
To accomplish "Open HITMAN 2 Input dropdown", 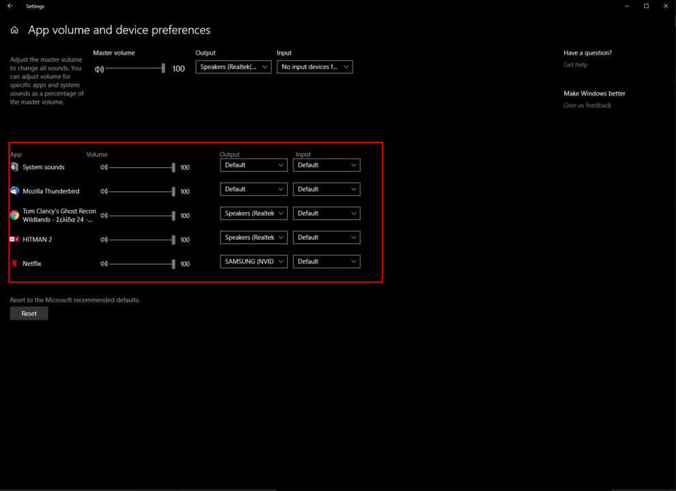I will pos(326,237).
